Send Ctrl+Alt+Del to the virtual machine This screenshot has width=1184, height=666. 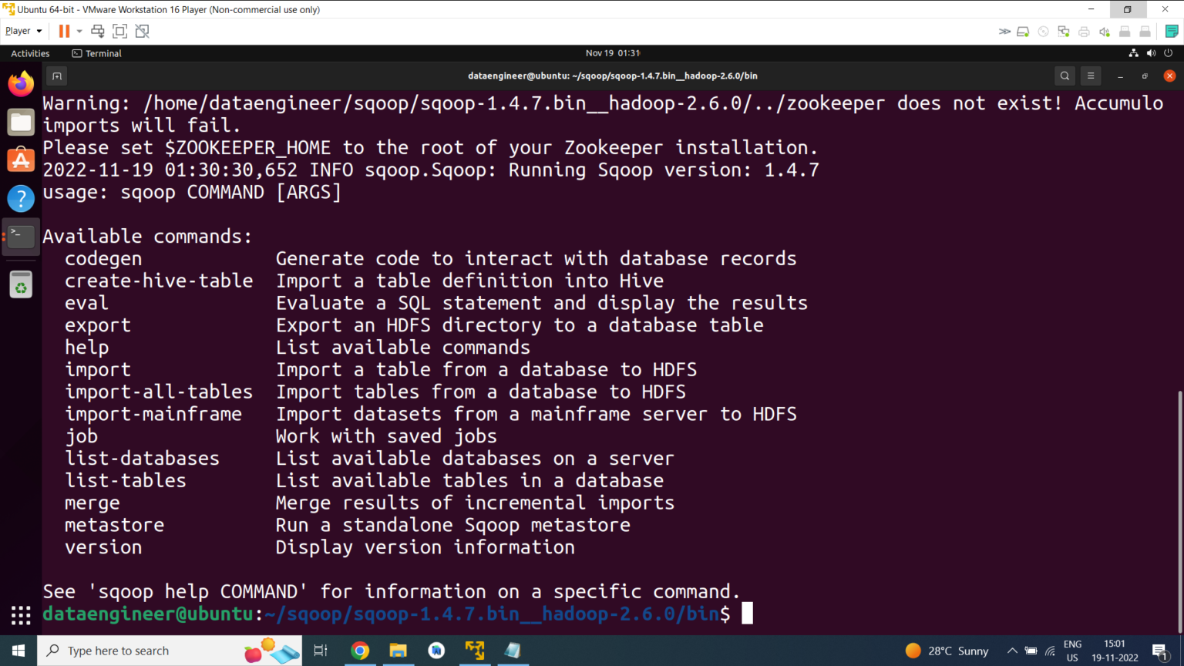click(x=98, y=31)
